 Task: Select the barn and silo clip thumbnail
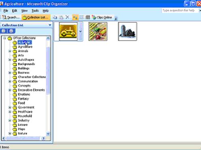(x=127, y=31)
